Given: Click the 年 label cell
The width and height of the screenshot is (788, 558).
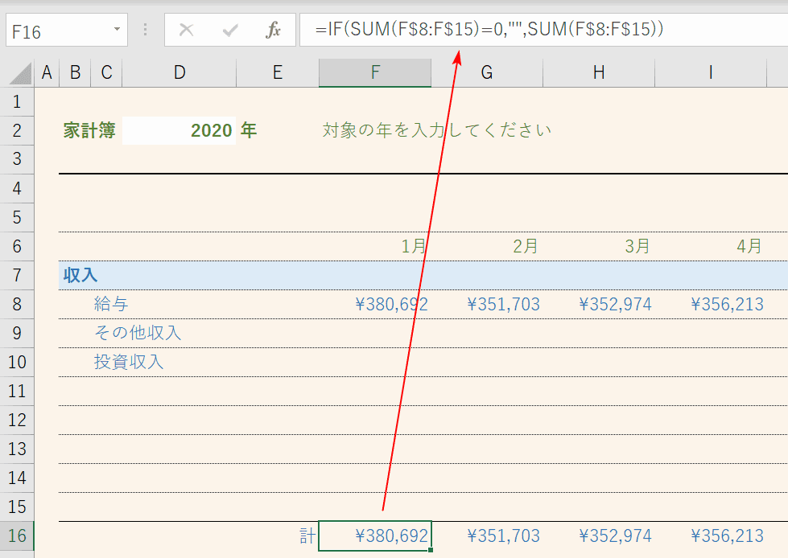Looking at the screenshot, I should (x=248, y=130).
